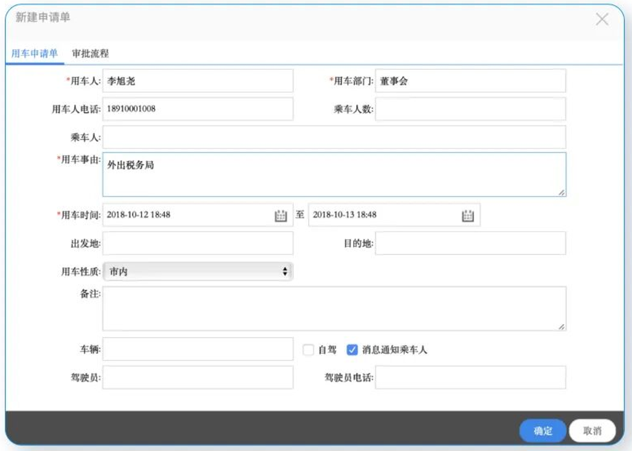632x451 pixels.
Task: Click into the 出发地 input field
Action: coord(198,243)
